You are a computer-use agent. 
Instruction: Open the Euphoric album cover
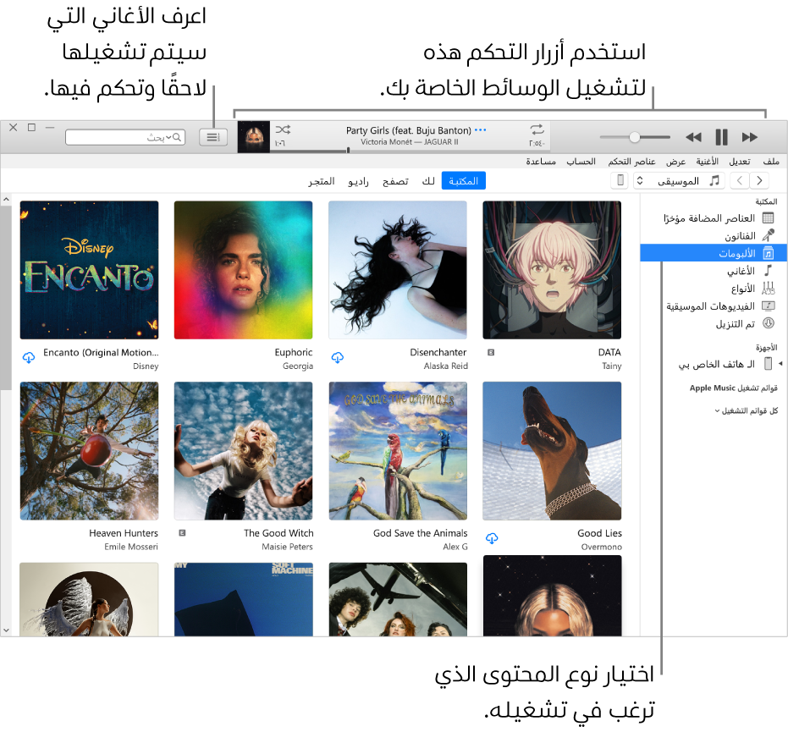243,270
